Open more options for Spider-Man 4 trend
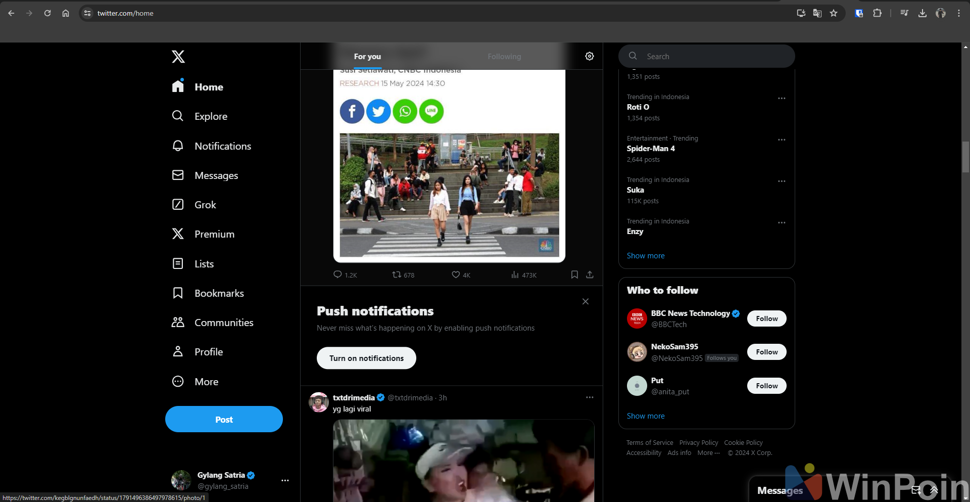Image resolution: width=970 pixels, height=502 pixels. [x=782, y=140]
